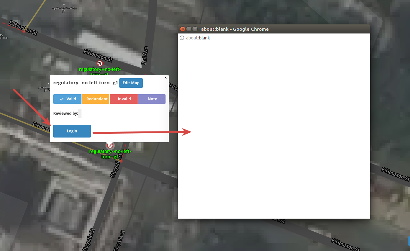Click the regulatory--no-entry--g1 marker at map top
The height and width of the screenshot is (251, 410).
point(64,5)
